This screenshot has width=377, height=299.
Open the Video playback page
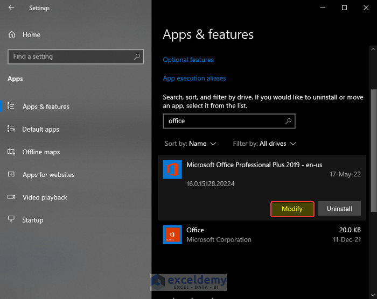click(x=45, y=197)
